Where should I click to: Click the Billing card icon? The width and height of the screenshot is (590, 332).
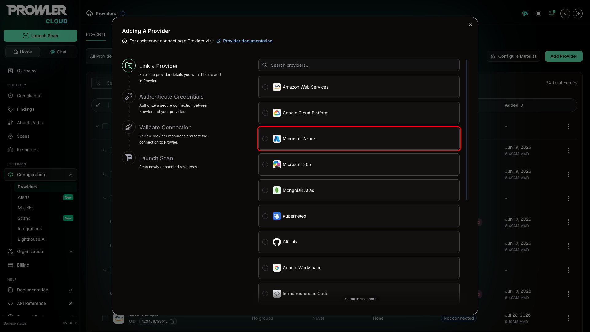[x=10, y=265]
